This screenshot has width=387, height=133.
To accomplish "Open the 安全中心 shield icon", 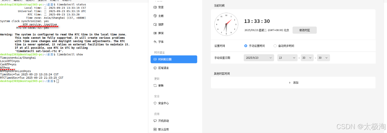I will pos(155,103).
